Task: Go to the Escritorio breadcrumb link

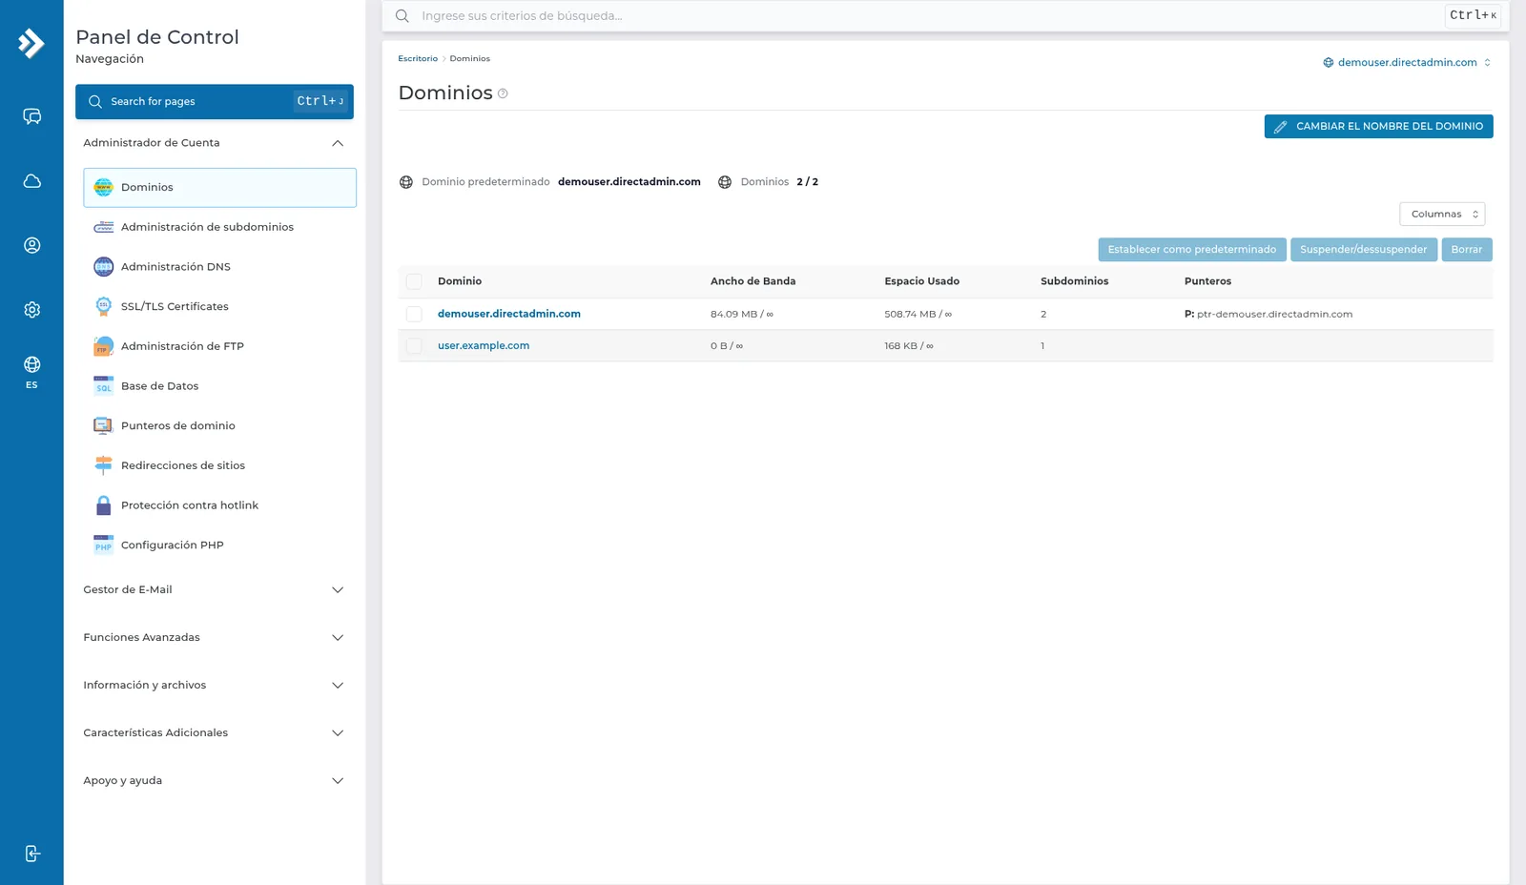Action: tap(418, 58)
